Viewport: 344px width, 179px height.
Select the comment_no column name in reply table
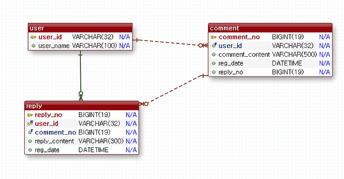pyautogui.click(x=55, y=132)
